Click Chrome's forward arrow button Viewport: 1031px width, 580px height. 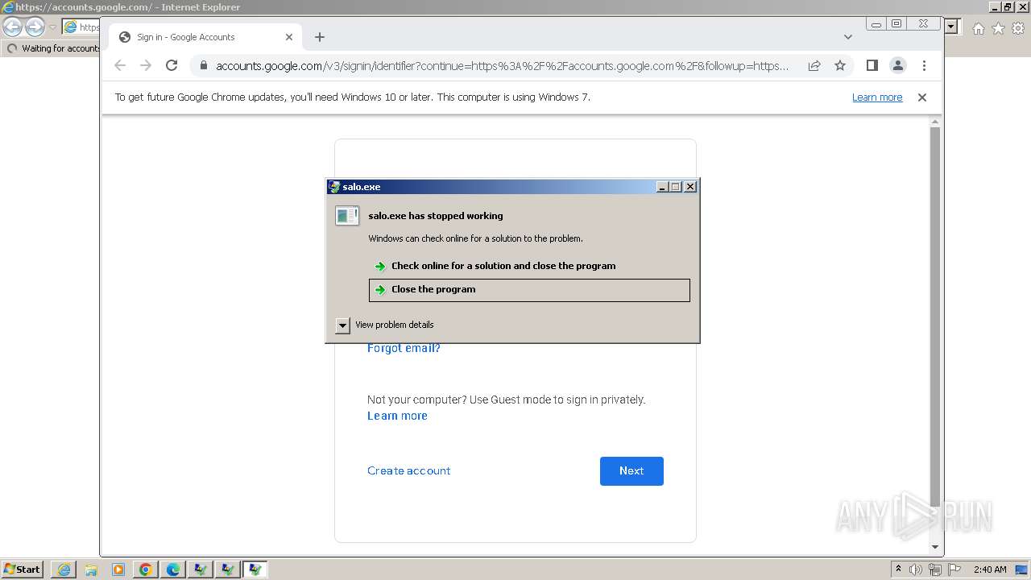pos(146,65)
